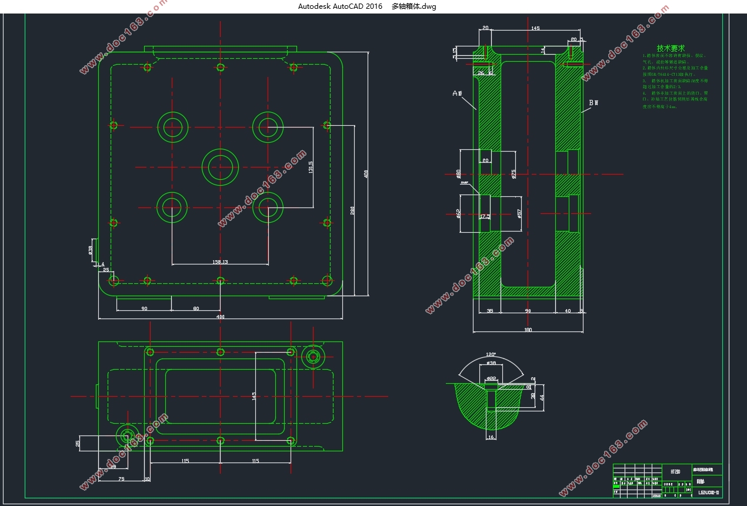Select the 143 dimension in bottom view
The height and width of the screenshot is (506, 747).
tap(254, 396)
